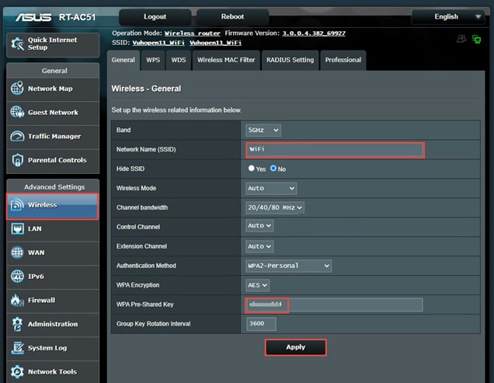The image size is (494, 383).
Task: Open Traffic Manager sidebar icon
Action: click(x=17, y=137)
